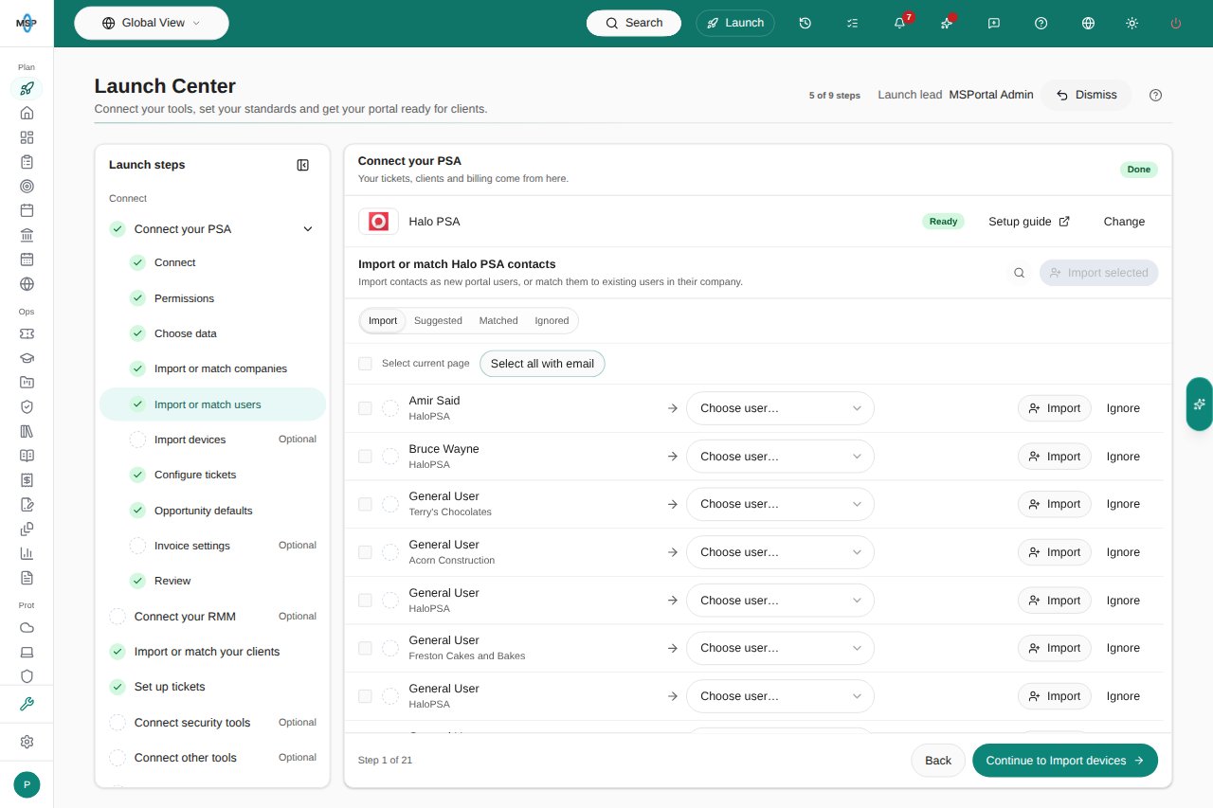Viewport: 1213px width, 808px height.
Task: Open the feedback chat icon in top bar
Action: pyautogui.click(x=994, y=23)
